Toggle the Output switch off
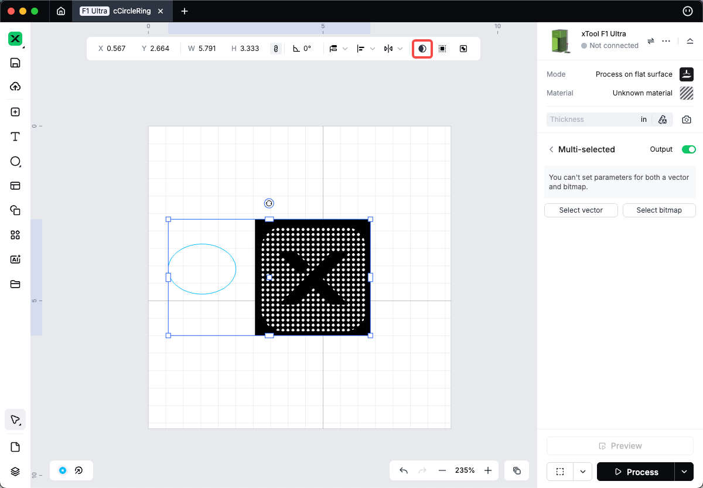Image resolution: width=703 pixels, height=488 pixels. [x=688, y=149]
